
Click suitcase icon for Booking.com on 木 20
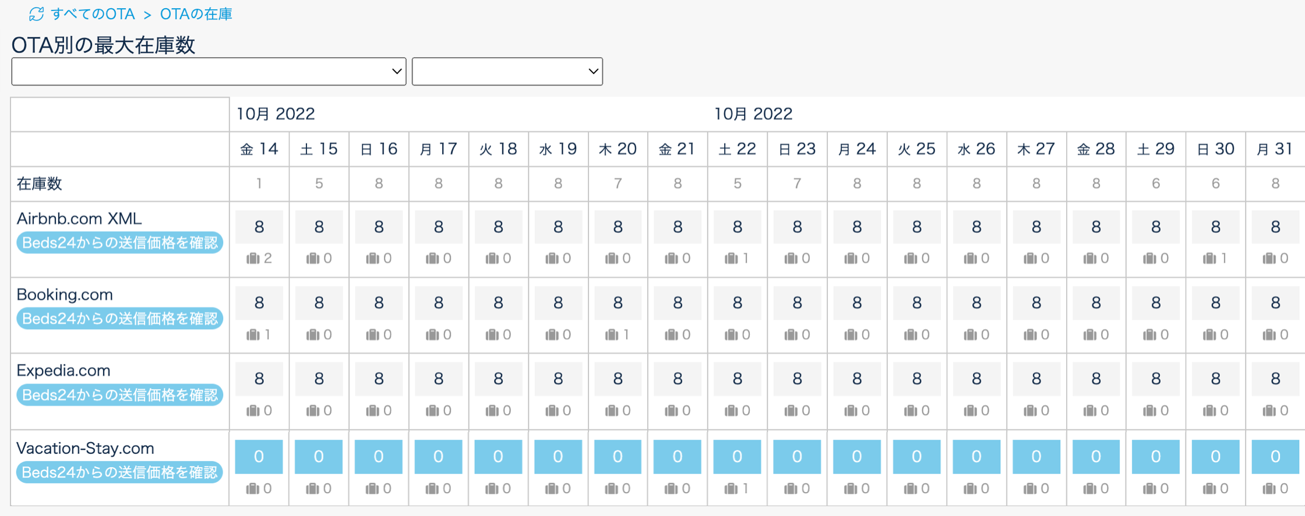tap(612, 334)
